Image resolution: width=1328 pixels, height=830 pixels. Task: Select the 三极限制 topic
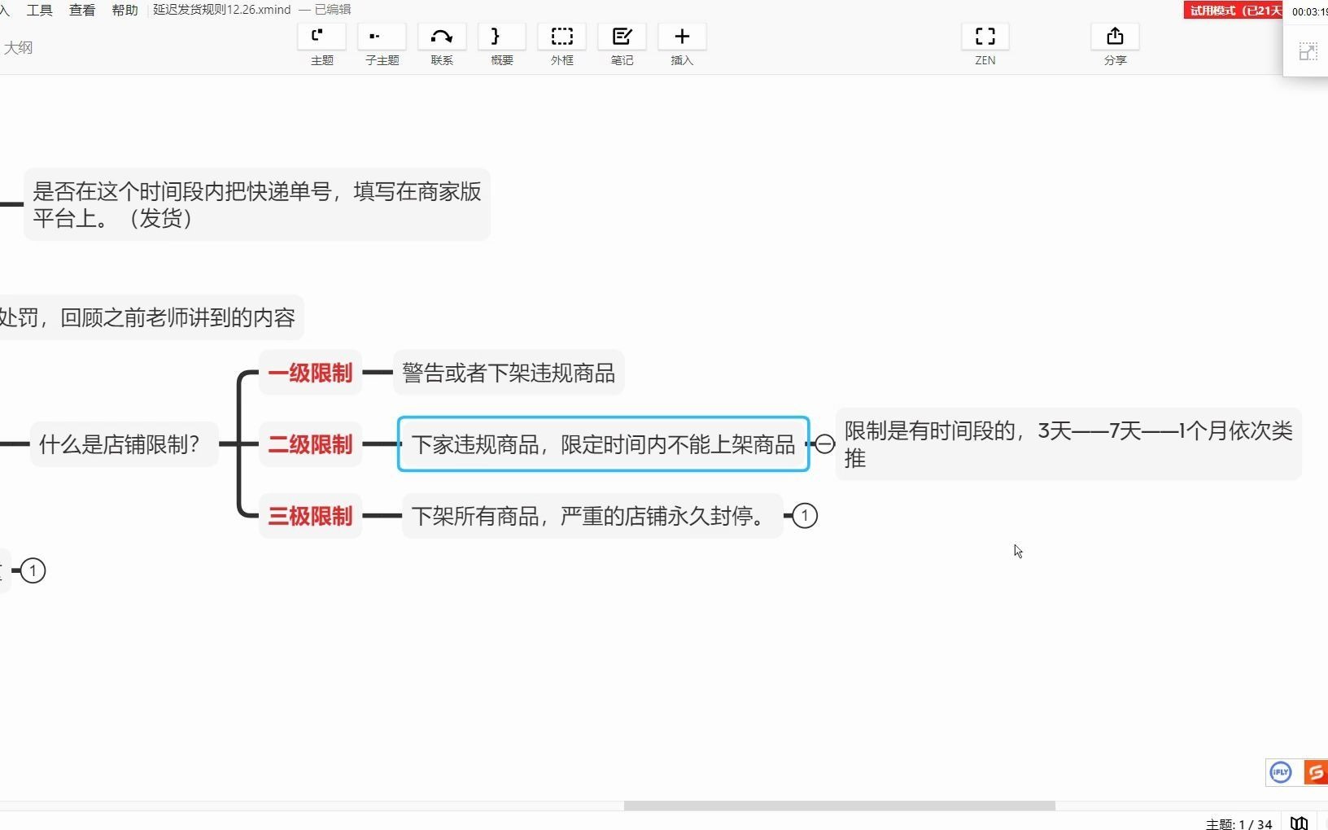click(x=310, y=516)
